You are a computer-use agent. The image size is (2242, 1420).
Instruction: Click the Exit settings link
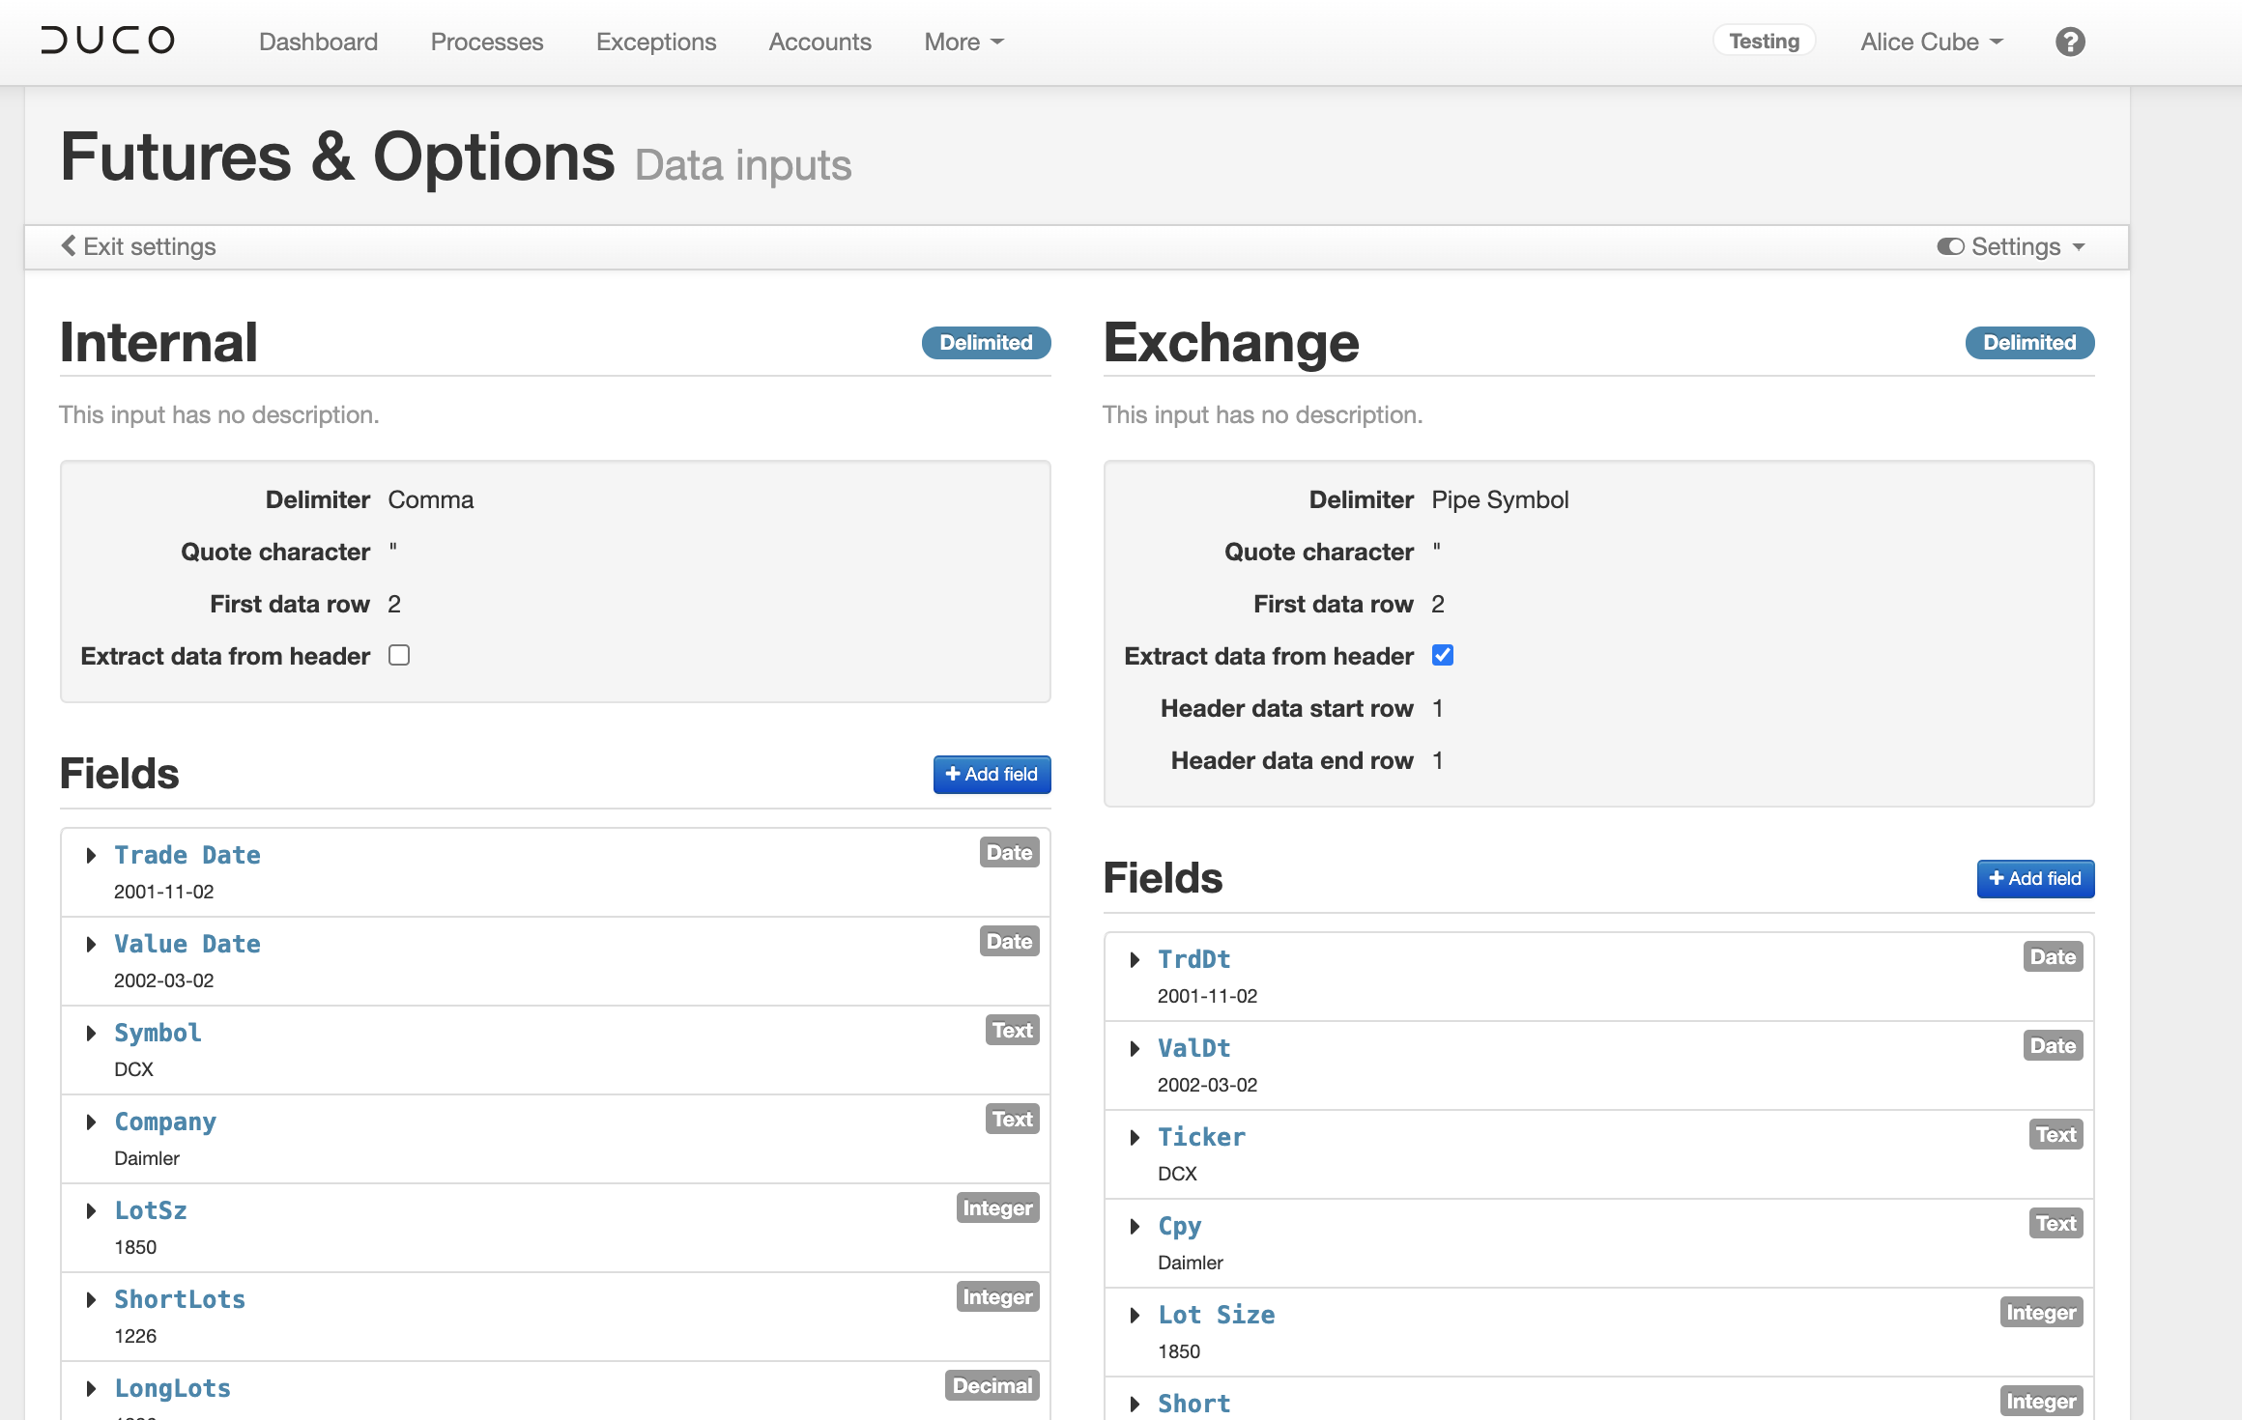coord(149,246)
